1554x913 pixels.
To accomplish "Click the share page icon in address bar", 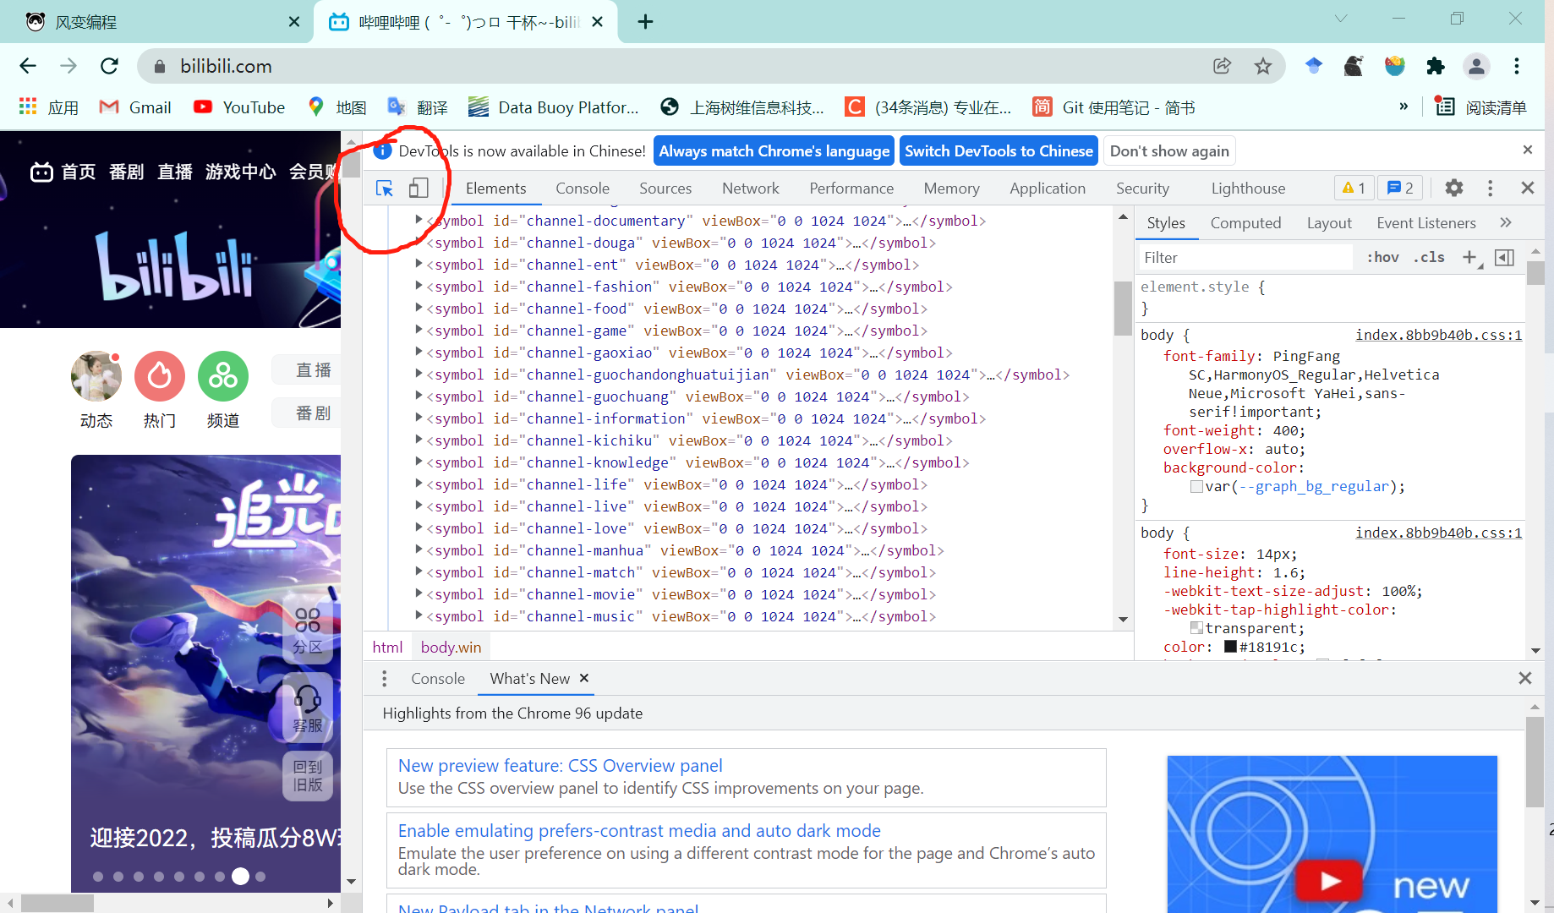I will [1222, 66].
